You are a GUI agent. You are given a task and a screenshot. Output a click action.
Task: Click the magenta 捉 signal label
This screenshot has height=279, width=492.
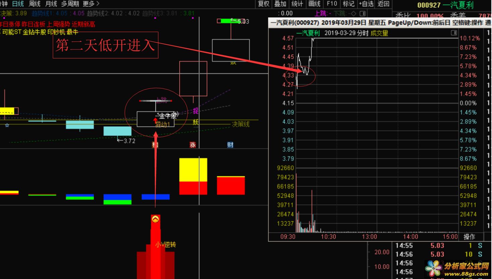pos(196,111)
